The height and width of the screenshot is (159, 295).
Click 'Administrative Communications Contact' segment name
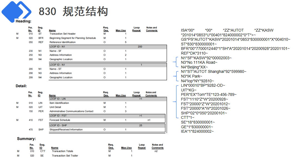[71, 111]
